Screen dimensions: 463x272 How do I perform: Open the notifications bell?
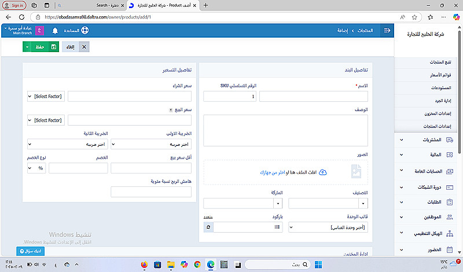point(55,31)
